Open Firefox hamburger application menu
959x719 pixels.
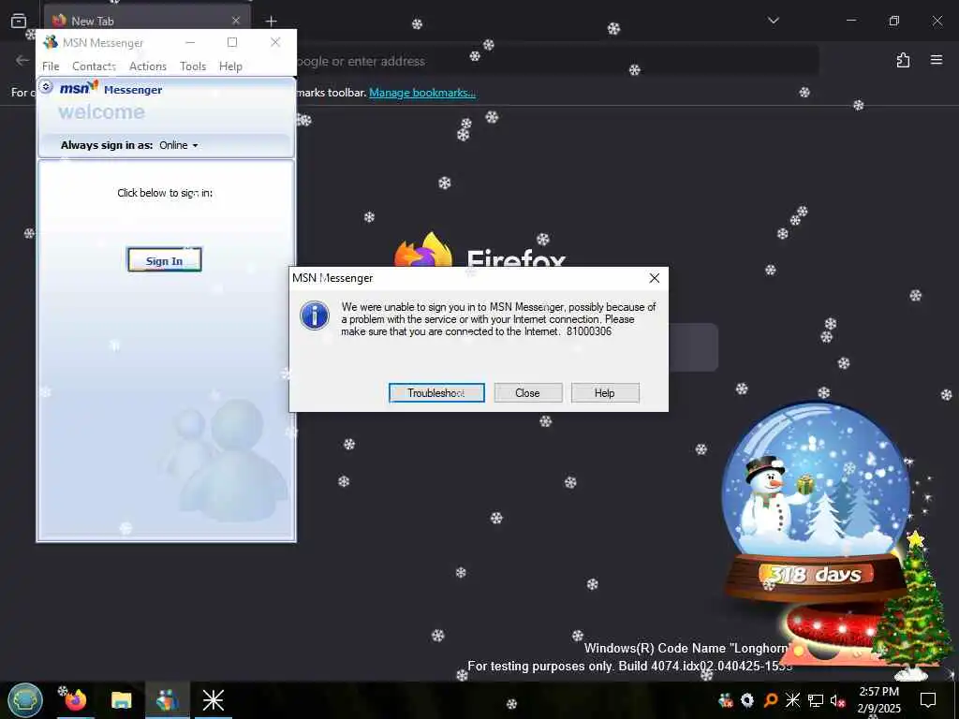pos(937,60)
